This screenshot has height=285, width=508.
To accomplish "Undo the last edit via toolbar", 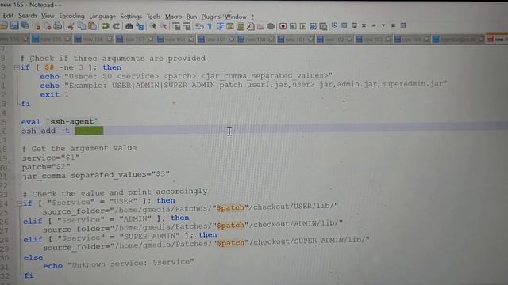I will [x=105, y=26].
